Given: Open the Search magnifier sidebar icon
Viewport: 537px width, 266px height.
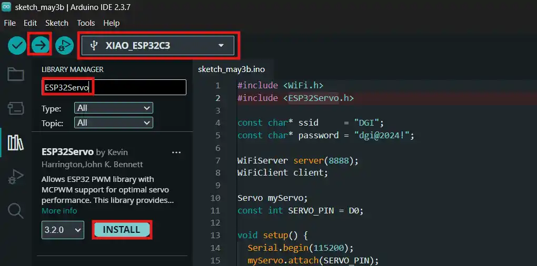Looking at the screenshot, I should pos(16,211).
